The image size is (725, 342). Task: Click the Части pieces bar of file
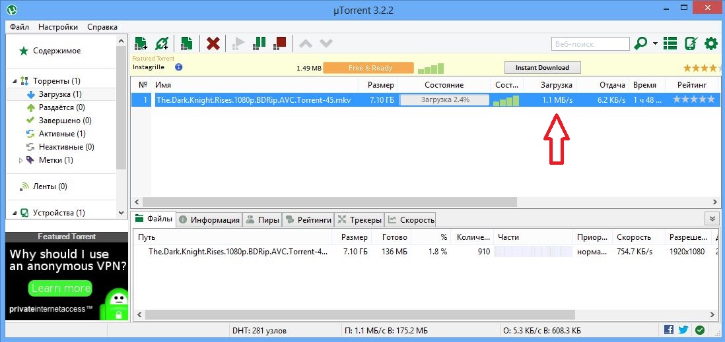click(533, 252)
